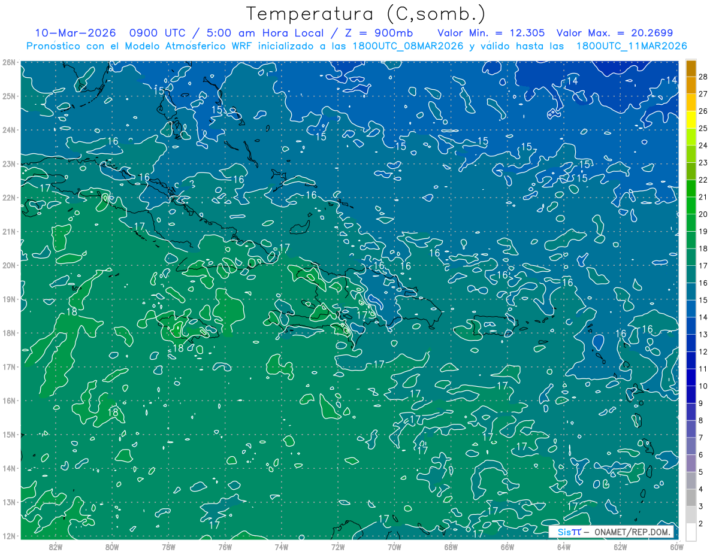Click the "22N" latitude axis label
This screenshot has height=555, width=719.
coord(9,198)
